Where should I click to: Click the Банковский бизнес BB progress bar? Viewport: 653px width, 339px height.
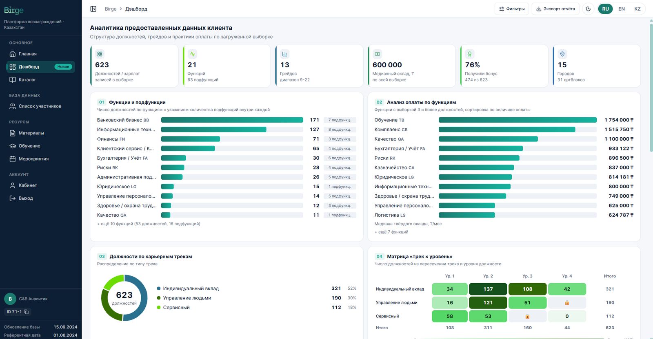click(232, 120)
